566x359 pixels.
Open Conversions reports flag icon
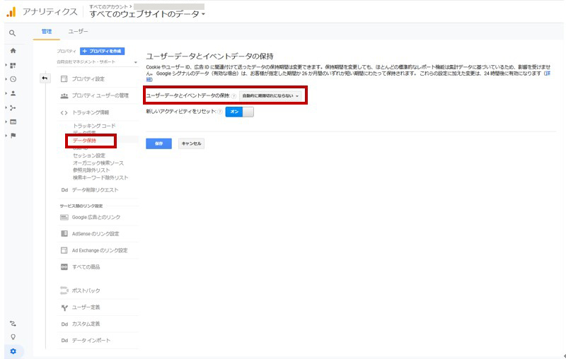pyautogui.click(x=13, y=135)
